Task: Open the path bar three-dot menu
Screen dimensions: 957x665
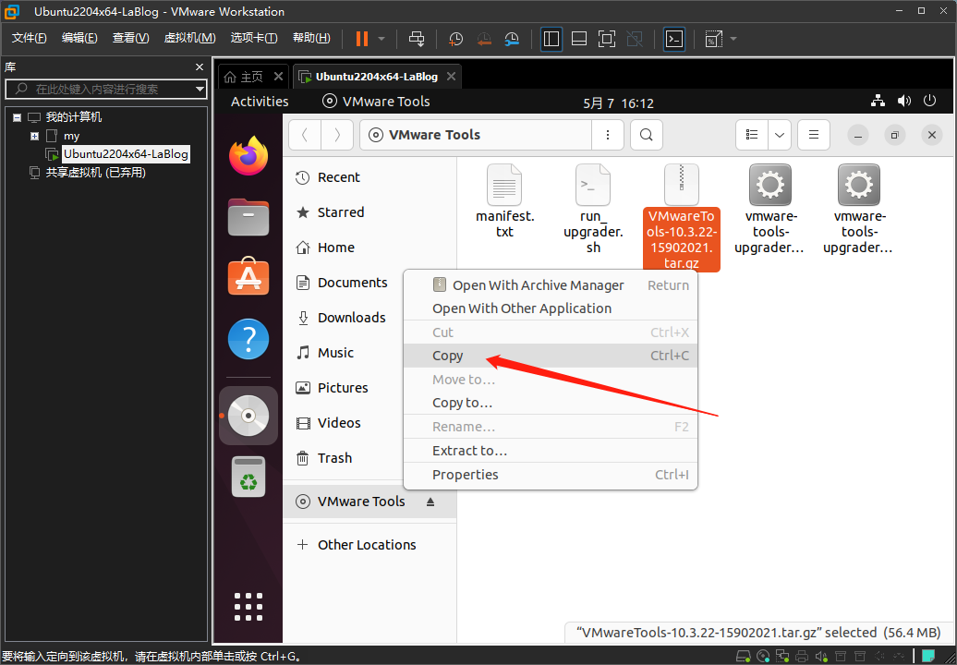Action: coord(607,135)
